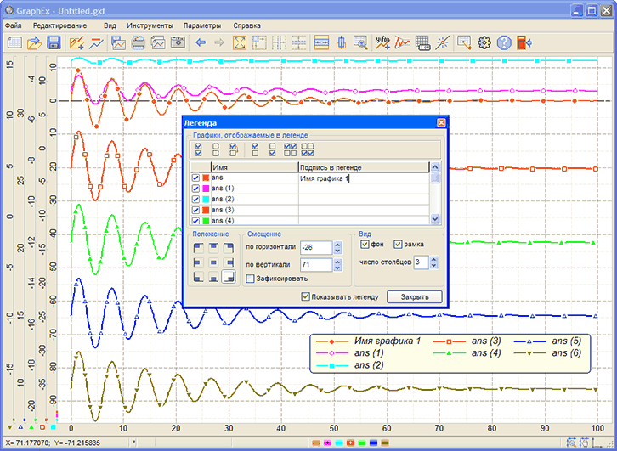Image resolution: width=617 pixels, height=451 pixels.
Task: Open settings via gear icon
Action: pos(485,42)
